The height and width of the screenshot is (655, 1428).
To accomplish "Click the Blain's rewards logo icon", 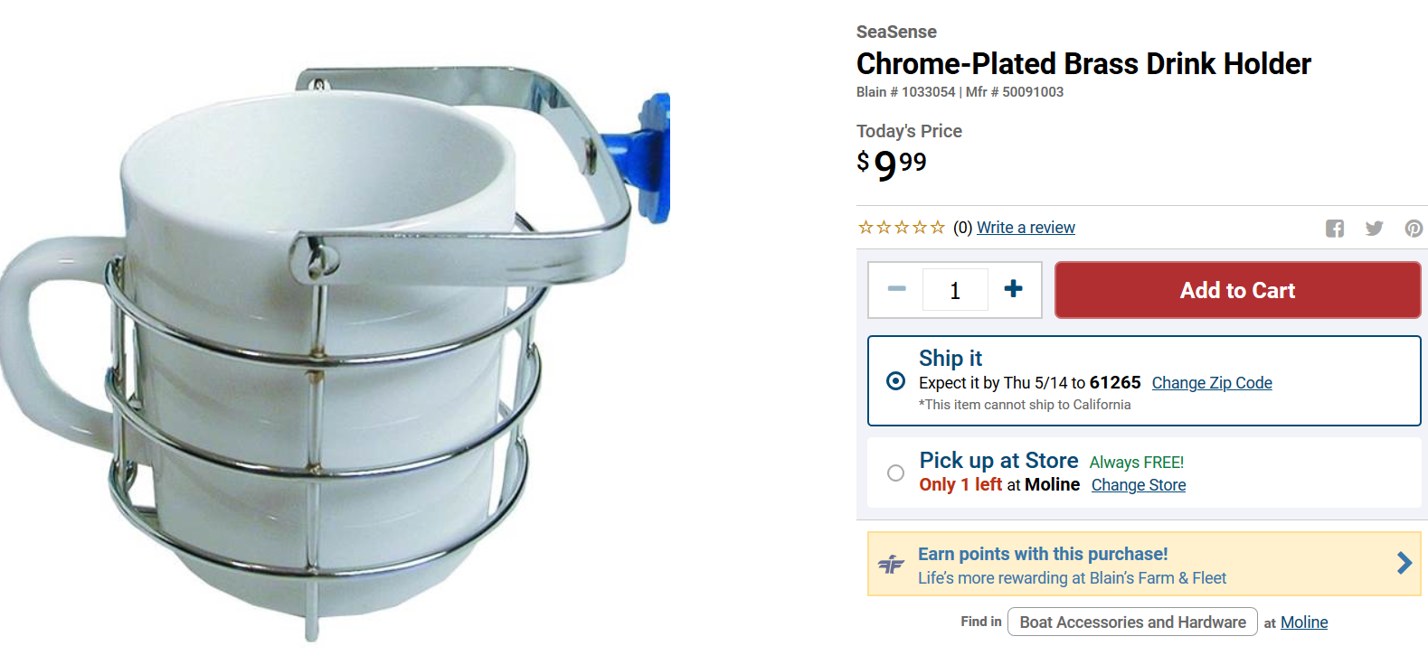I will pos(891,565).
